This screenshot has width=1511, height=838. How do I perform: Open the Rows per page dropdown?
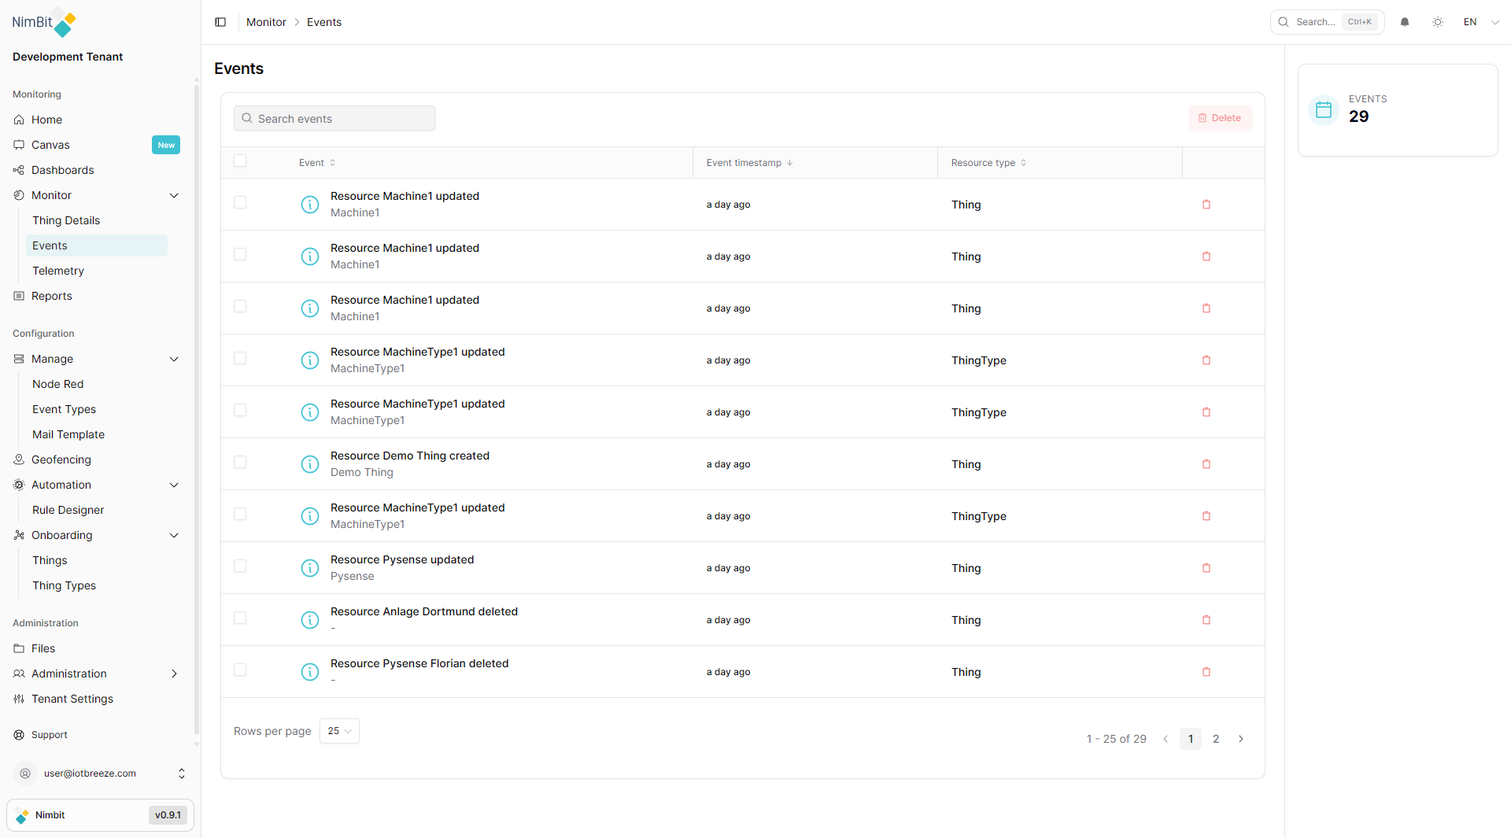[339, 731]
